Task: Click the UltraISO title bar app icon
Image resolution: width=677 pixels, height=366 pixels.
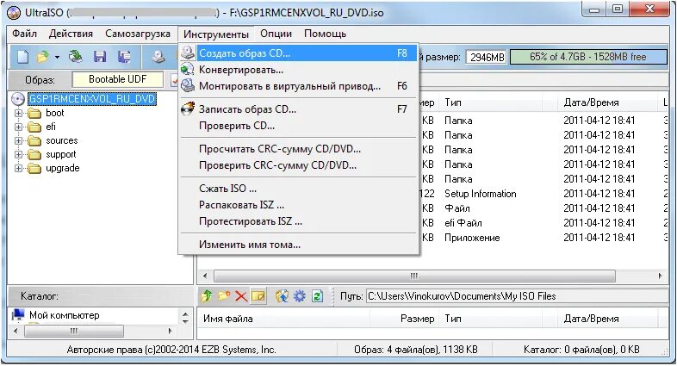Action: point(14,13)
